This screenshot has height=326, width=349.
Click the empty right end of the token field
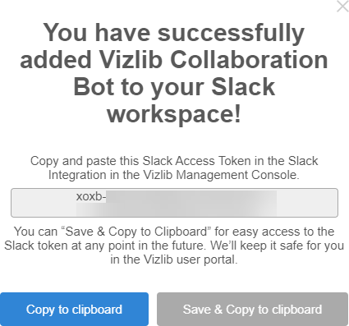point(306,203)
